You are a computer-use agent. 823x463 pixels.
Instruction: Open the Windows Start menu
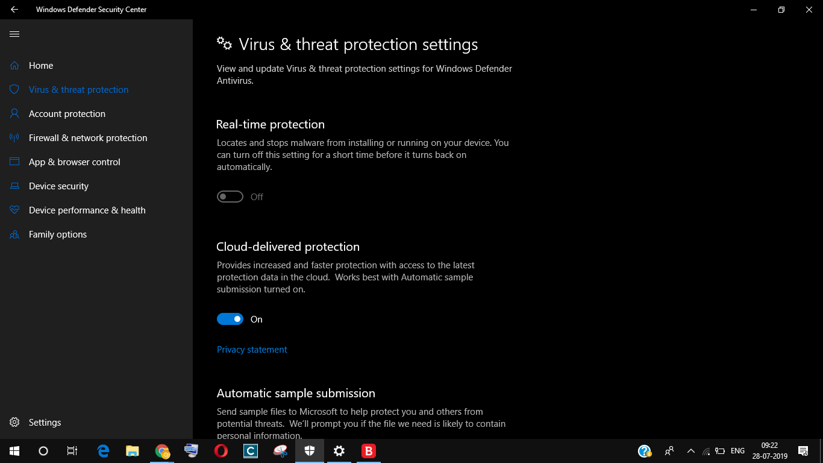14,451
